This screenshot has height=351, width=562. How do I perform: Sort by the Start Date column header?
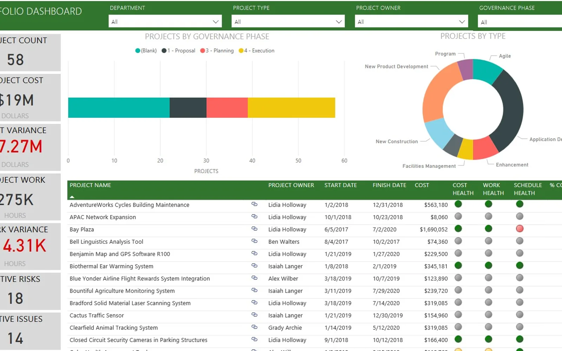coord(340,185)
